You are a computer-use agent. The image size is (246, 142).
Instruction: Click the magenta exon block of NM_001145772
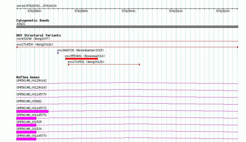(x=32, y=111)
